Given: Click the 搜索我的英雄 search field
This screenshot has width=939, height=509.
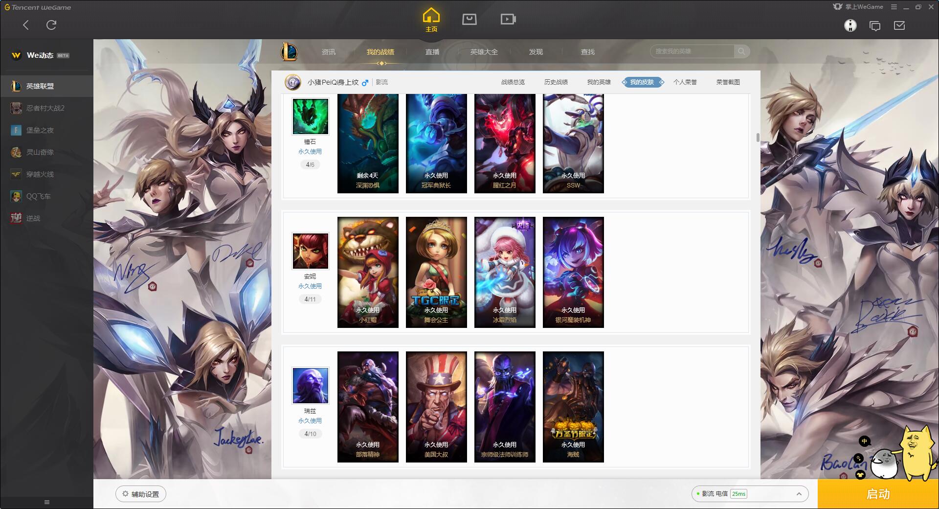Looking at the screenshot, I should tap(692, 51).
